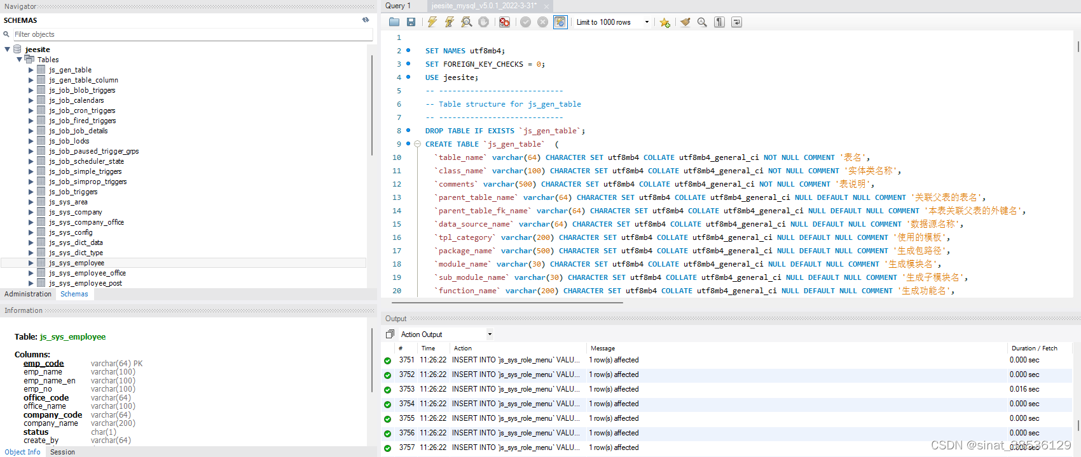Beautify query with the broom icon

pyautogui.click(x=685, y=22)
